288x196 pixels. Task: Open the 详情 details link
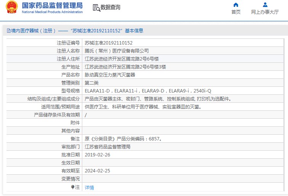[89, 188]
